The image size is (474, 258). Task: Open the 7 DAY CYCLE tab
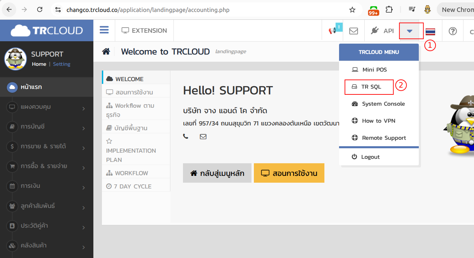pos(136,186)
